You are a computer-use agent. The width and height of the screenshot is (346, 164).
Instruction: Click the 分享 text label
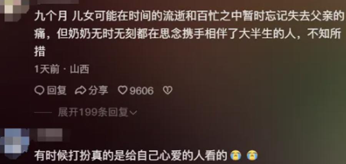tap(98, 91)
